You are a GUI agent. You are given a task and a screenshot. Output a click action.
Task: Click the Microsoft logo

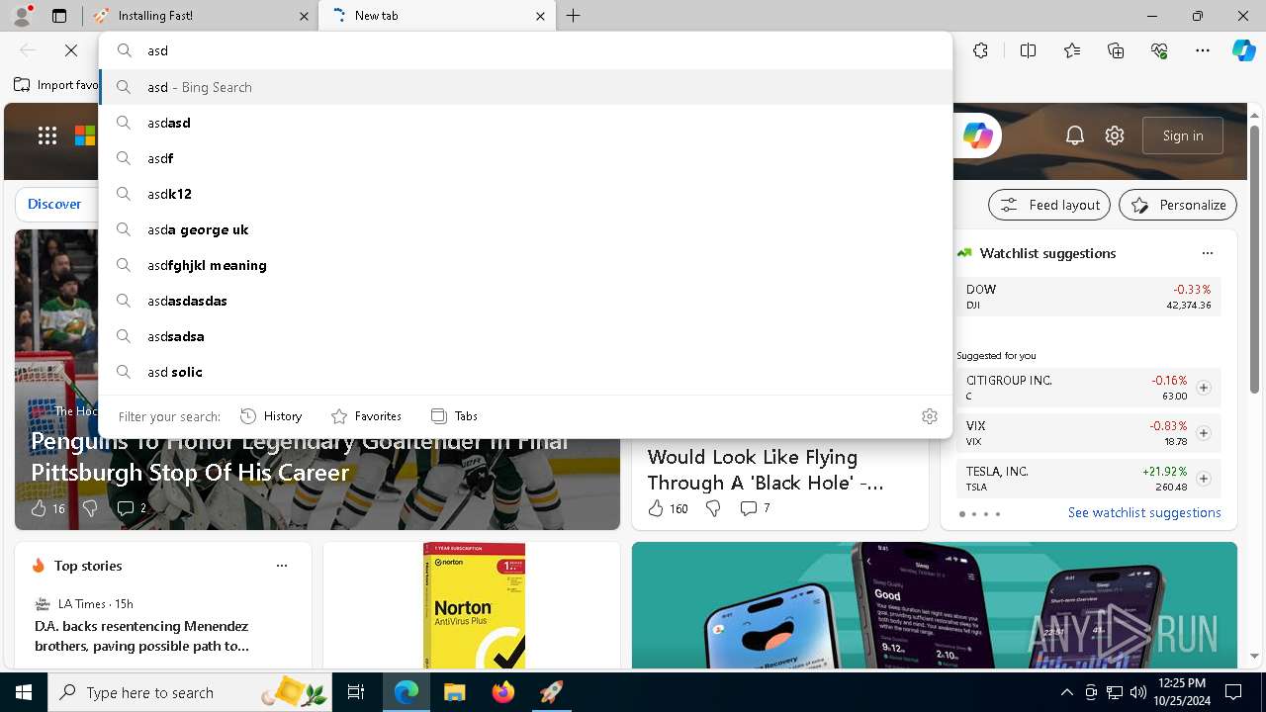(86, 136)
